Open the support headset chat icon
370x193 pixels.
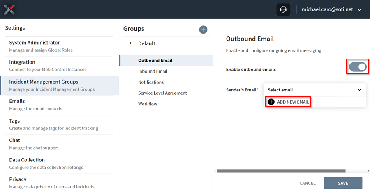click(x=283, y=9)
